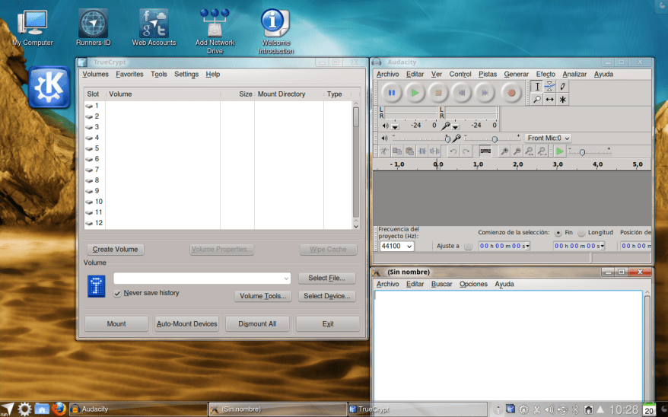Viewport: 668px width, 417px height.
Task: Open Firefox from the taskbar
Action: pos(59,409)
